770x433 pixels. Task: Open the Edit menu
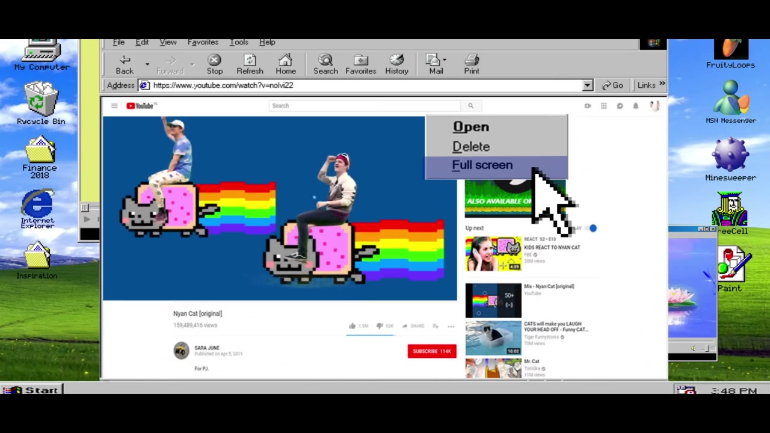(x=142, y=42)
